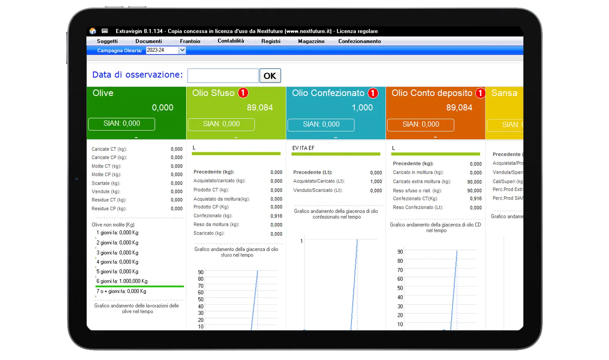The width and height of the screenshot is (609, 360).
Task: Open the Campagna Olearia dropdown arrow
Action: pyautogui.click(x=182, y=50)
